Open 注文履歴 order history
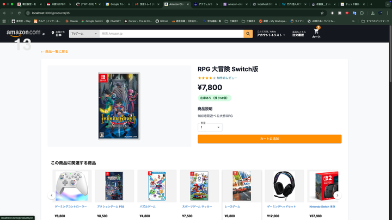Viewport: 392px width, 220px height. tap(298, 35)
